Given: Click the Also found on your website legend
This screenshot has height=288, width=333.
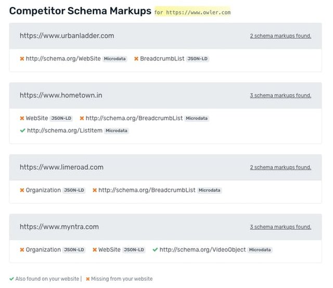Looking at the screenshot, I should (47, 279).
